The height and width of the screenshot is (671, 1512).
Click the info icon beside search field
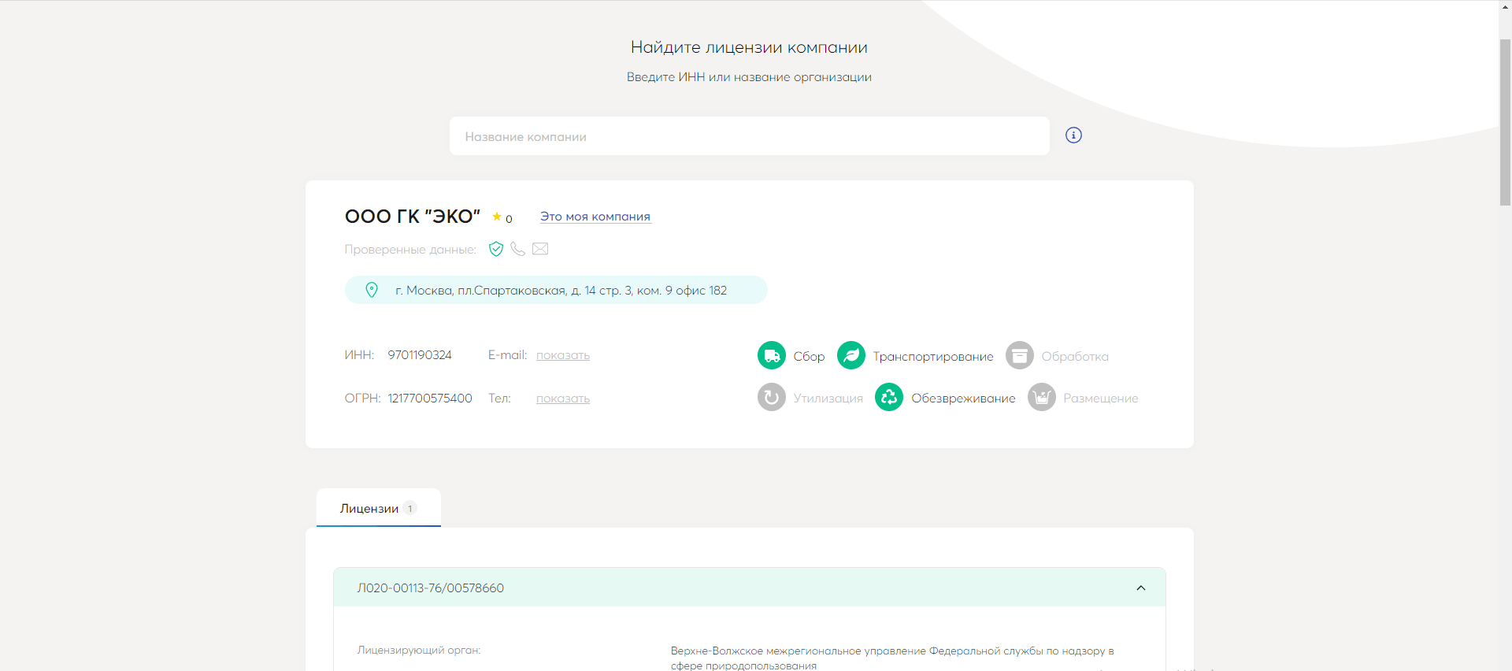coord(1073,135)
